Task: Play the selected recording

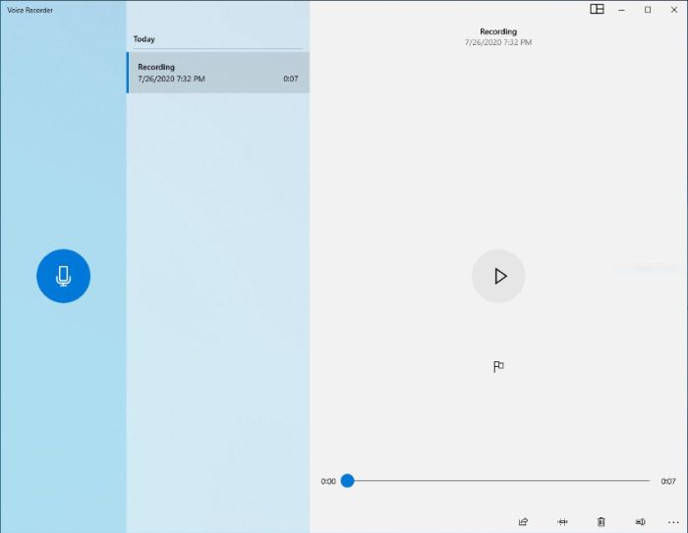Action: click(498, 276)
